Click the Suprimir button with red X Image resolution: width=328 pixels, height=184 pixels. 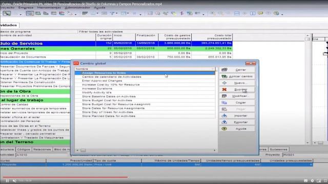(x=237, y=89)
